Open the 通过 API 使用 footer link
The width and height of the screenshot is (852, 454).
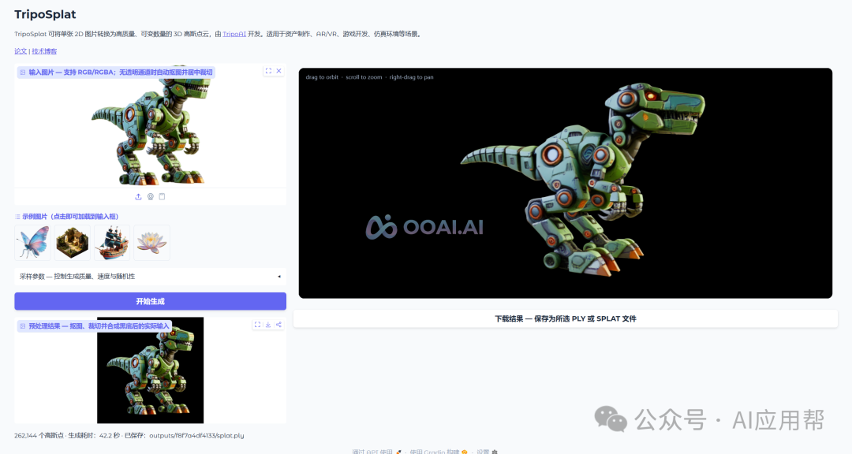pos(376,452)
